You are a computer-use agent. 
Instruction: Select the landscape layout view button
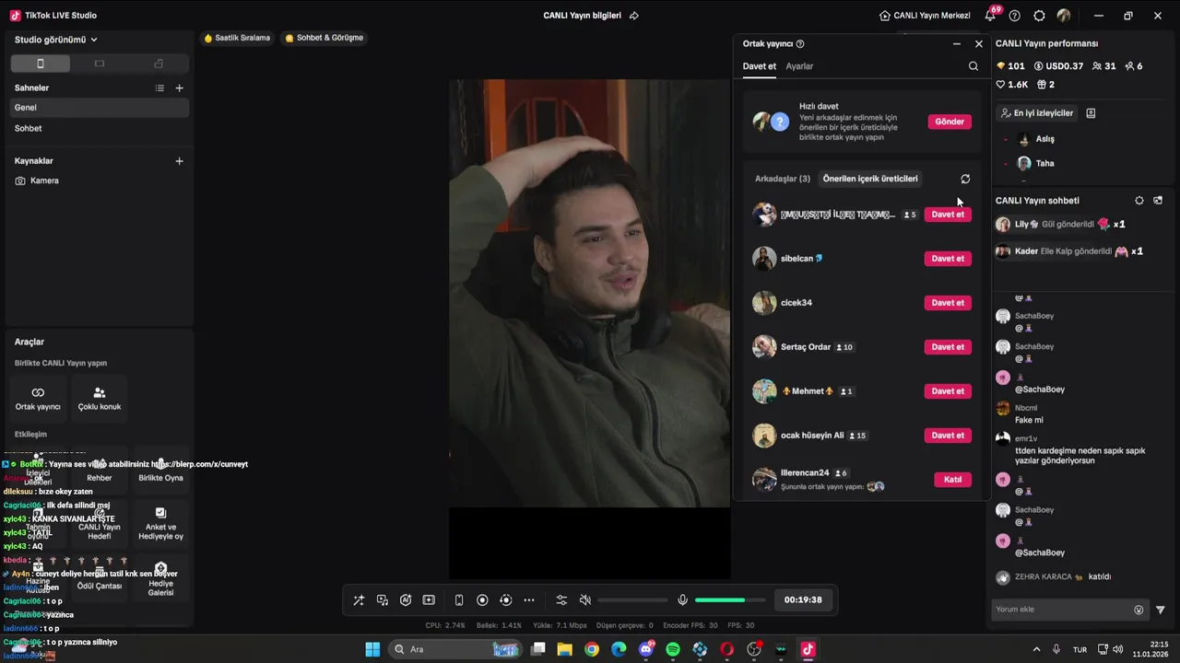pos(100,64)
